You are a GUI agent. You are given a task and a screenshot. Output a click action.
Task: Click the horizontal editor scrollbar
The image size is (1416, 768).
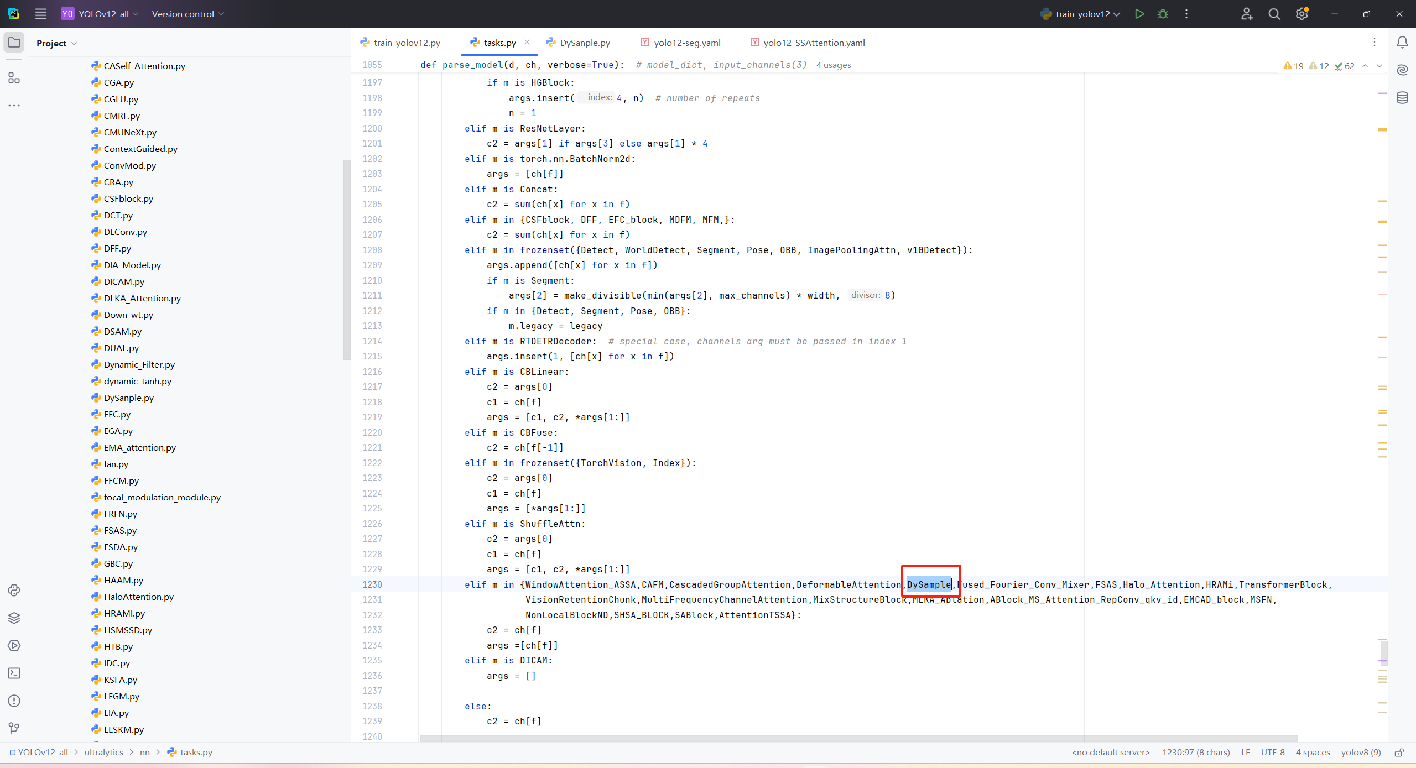pyautogui.click(x=857, y=739)
